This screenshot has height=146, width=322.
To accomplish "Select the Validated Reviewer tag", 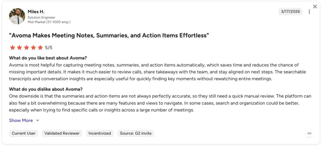I will 62,133.
